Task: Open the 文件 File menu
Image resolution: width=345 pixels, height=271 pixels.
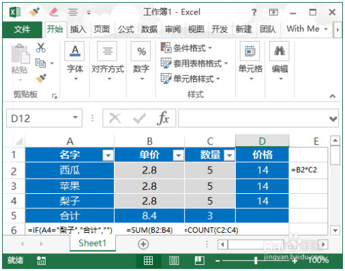Action: click(x=22, y=29)
